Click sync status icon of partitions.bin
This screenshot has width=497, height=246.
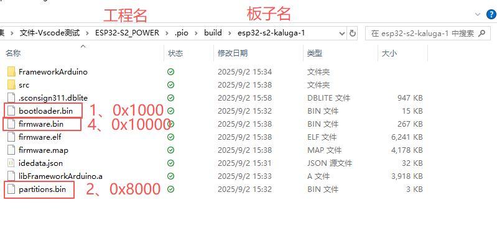point(170,189)
